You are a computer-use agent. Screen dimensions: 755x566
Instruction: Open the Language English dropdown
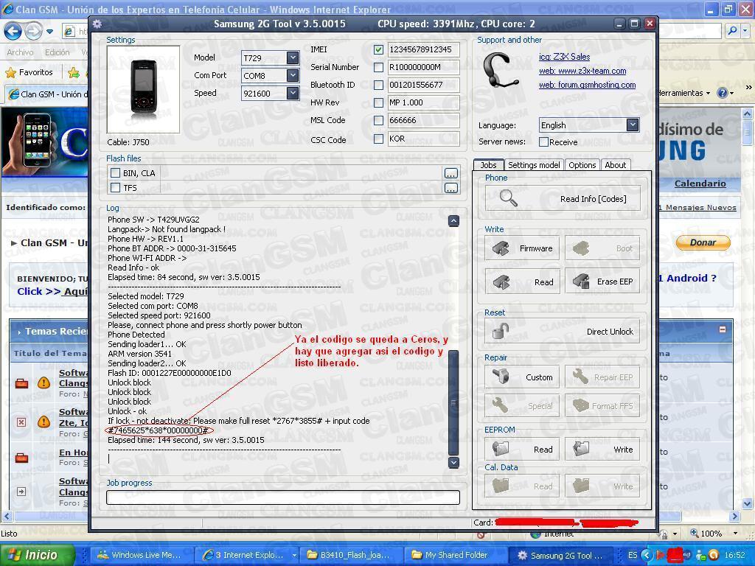click(x=632, y=125)
